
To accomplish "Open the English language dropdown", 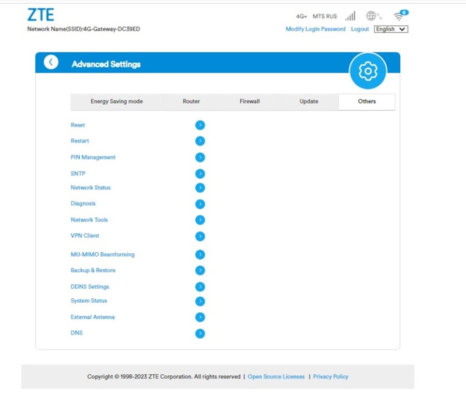I will pos(391,30).
